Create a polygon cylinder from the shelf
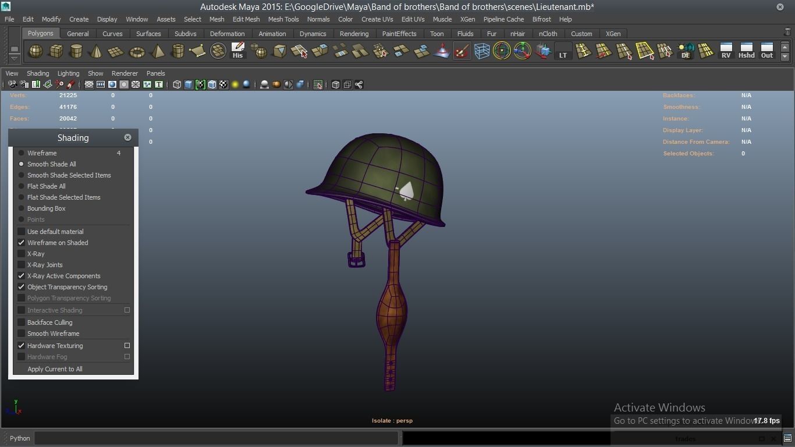This screenshot has height=447, width=795. coord(76,52)
